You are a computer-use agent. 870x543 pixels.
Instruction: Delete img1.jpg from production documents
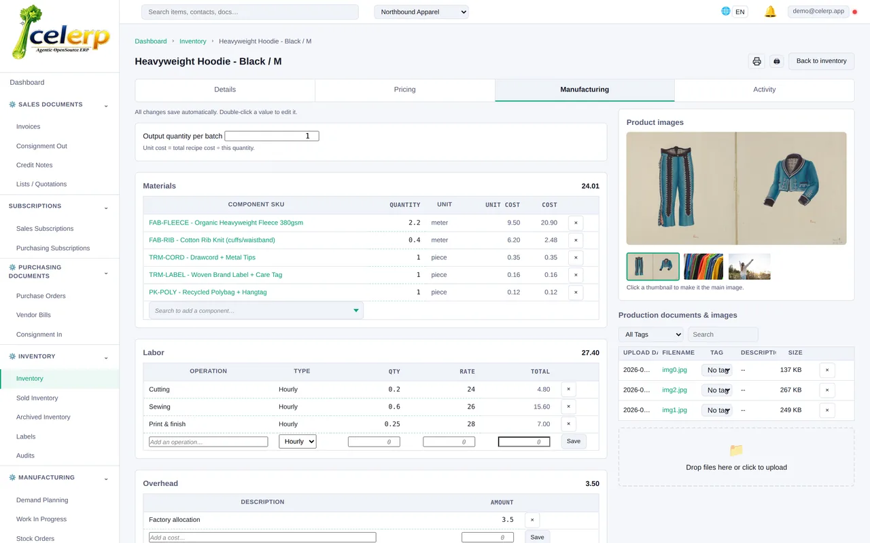pos(827,410)
